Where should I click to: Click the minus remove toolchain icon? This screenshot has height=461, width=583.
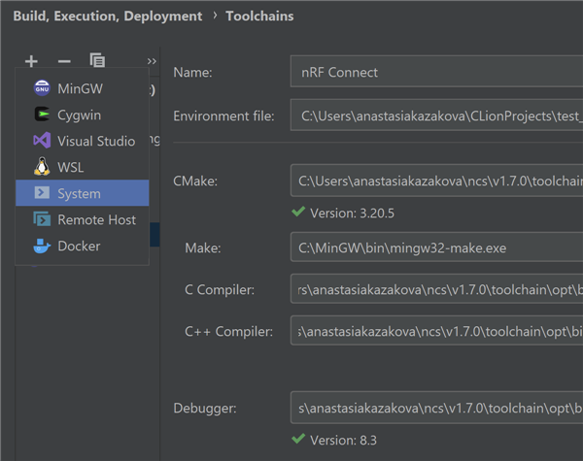click(x=64, y=61)
